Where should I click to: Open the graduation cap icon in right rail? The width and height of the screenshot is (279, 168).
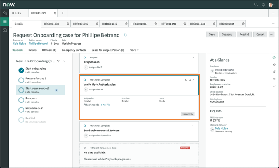[x=274, y=65]
